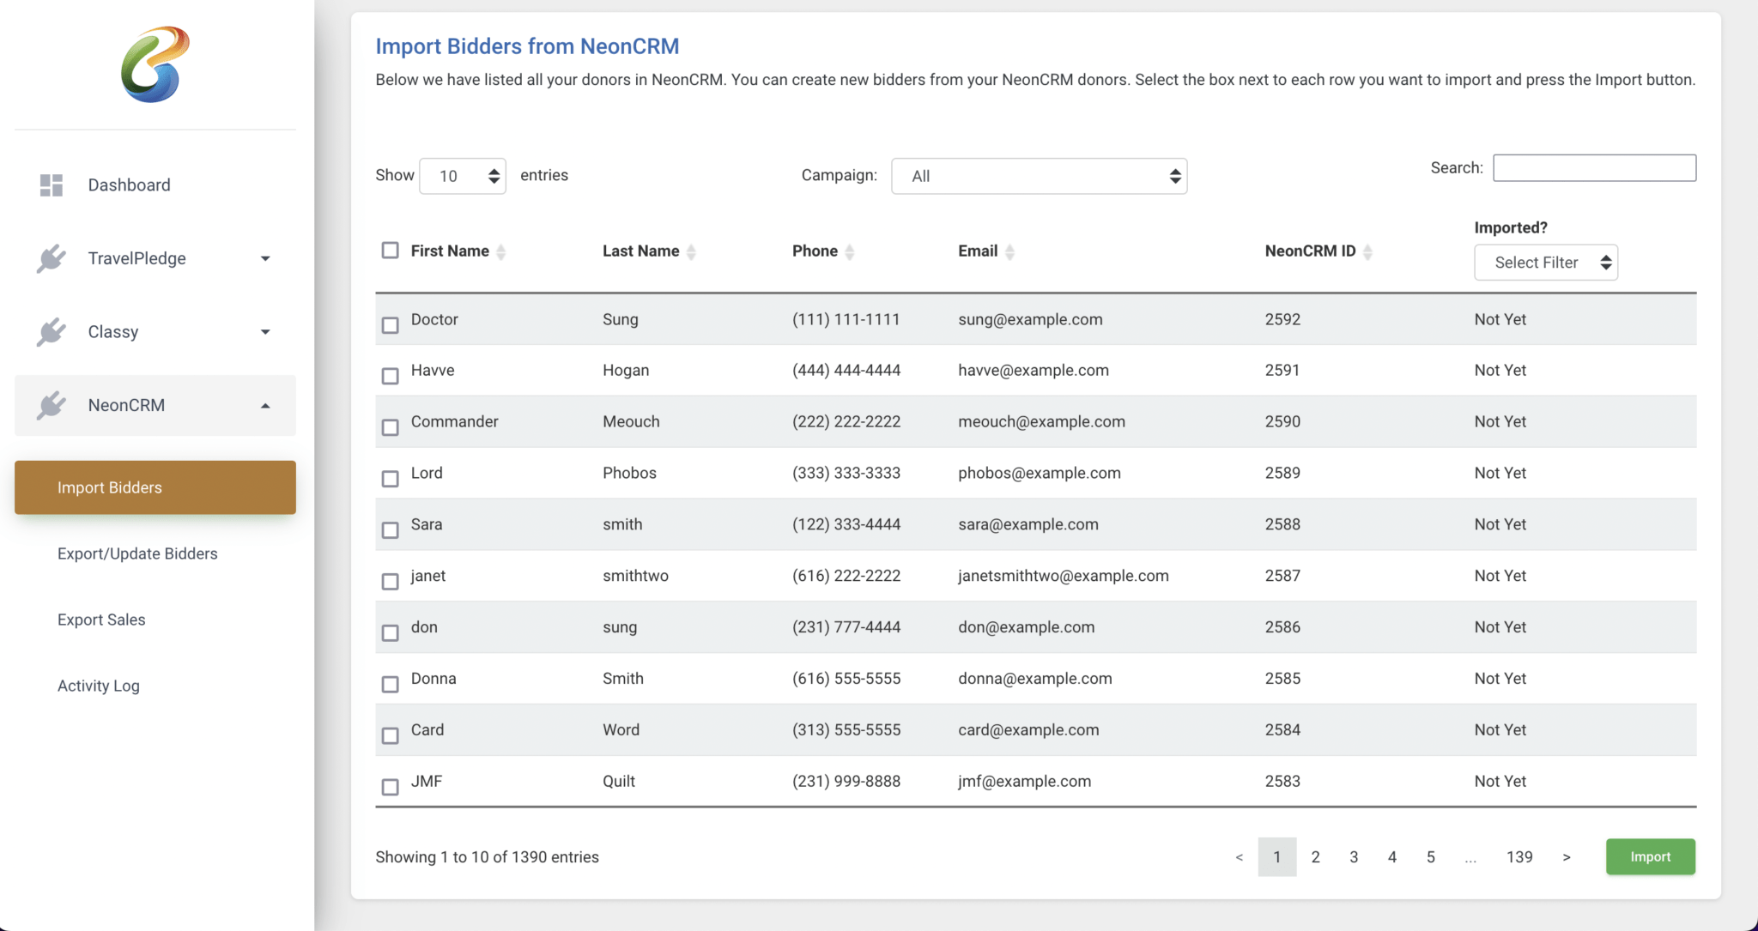Click the TravelPledge menu label
This screenshot has width=1758, height=931.
tap(136, 258)
